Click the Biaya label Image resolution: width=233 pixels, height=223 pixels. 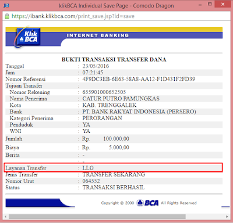click(12, 148)
